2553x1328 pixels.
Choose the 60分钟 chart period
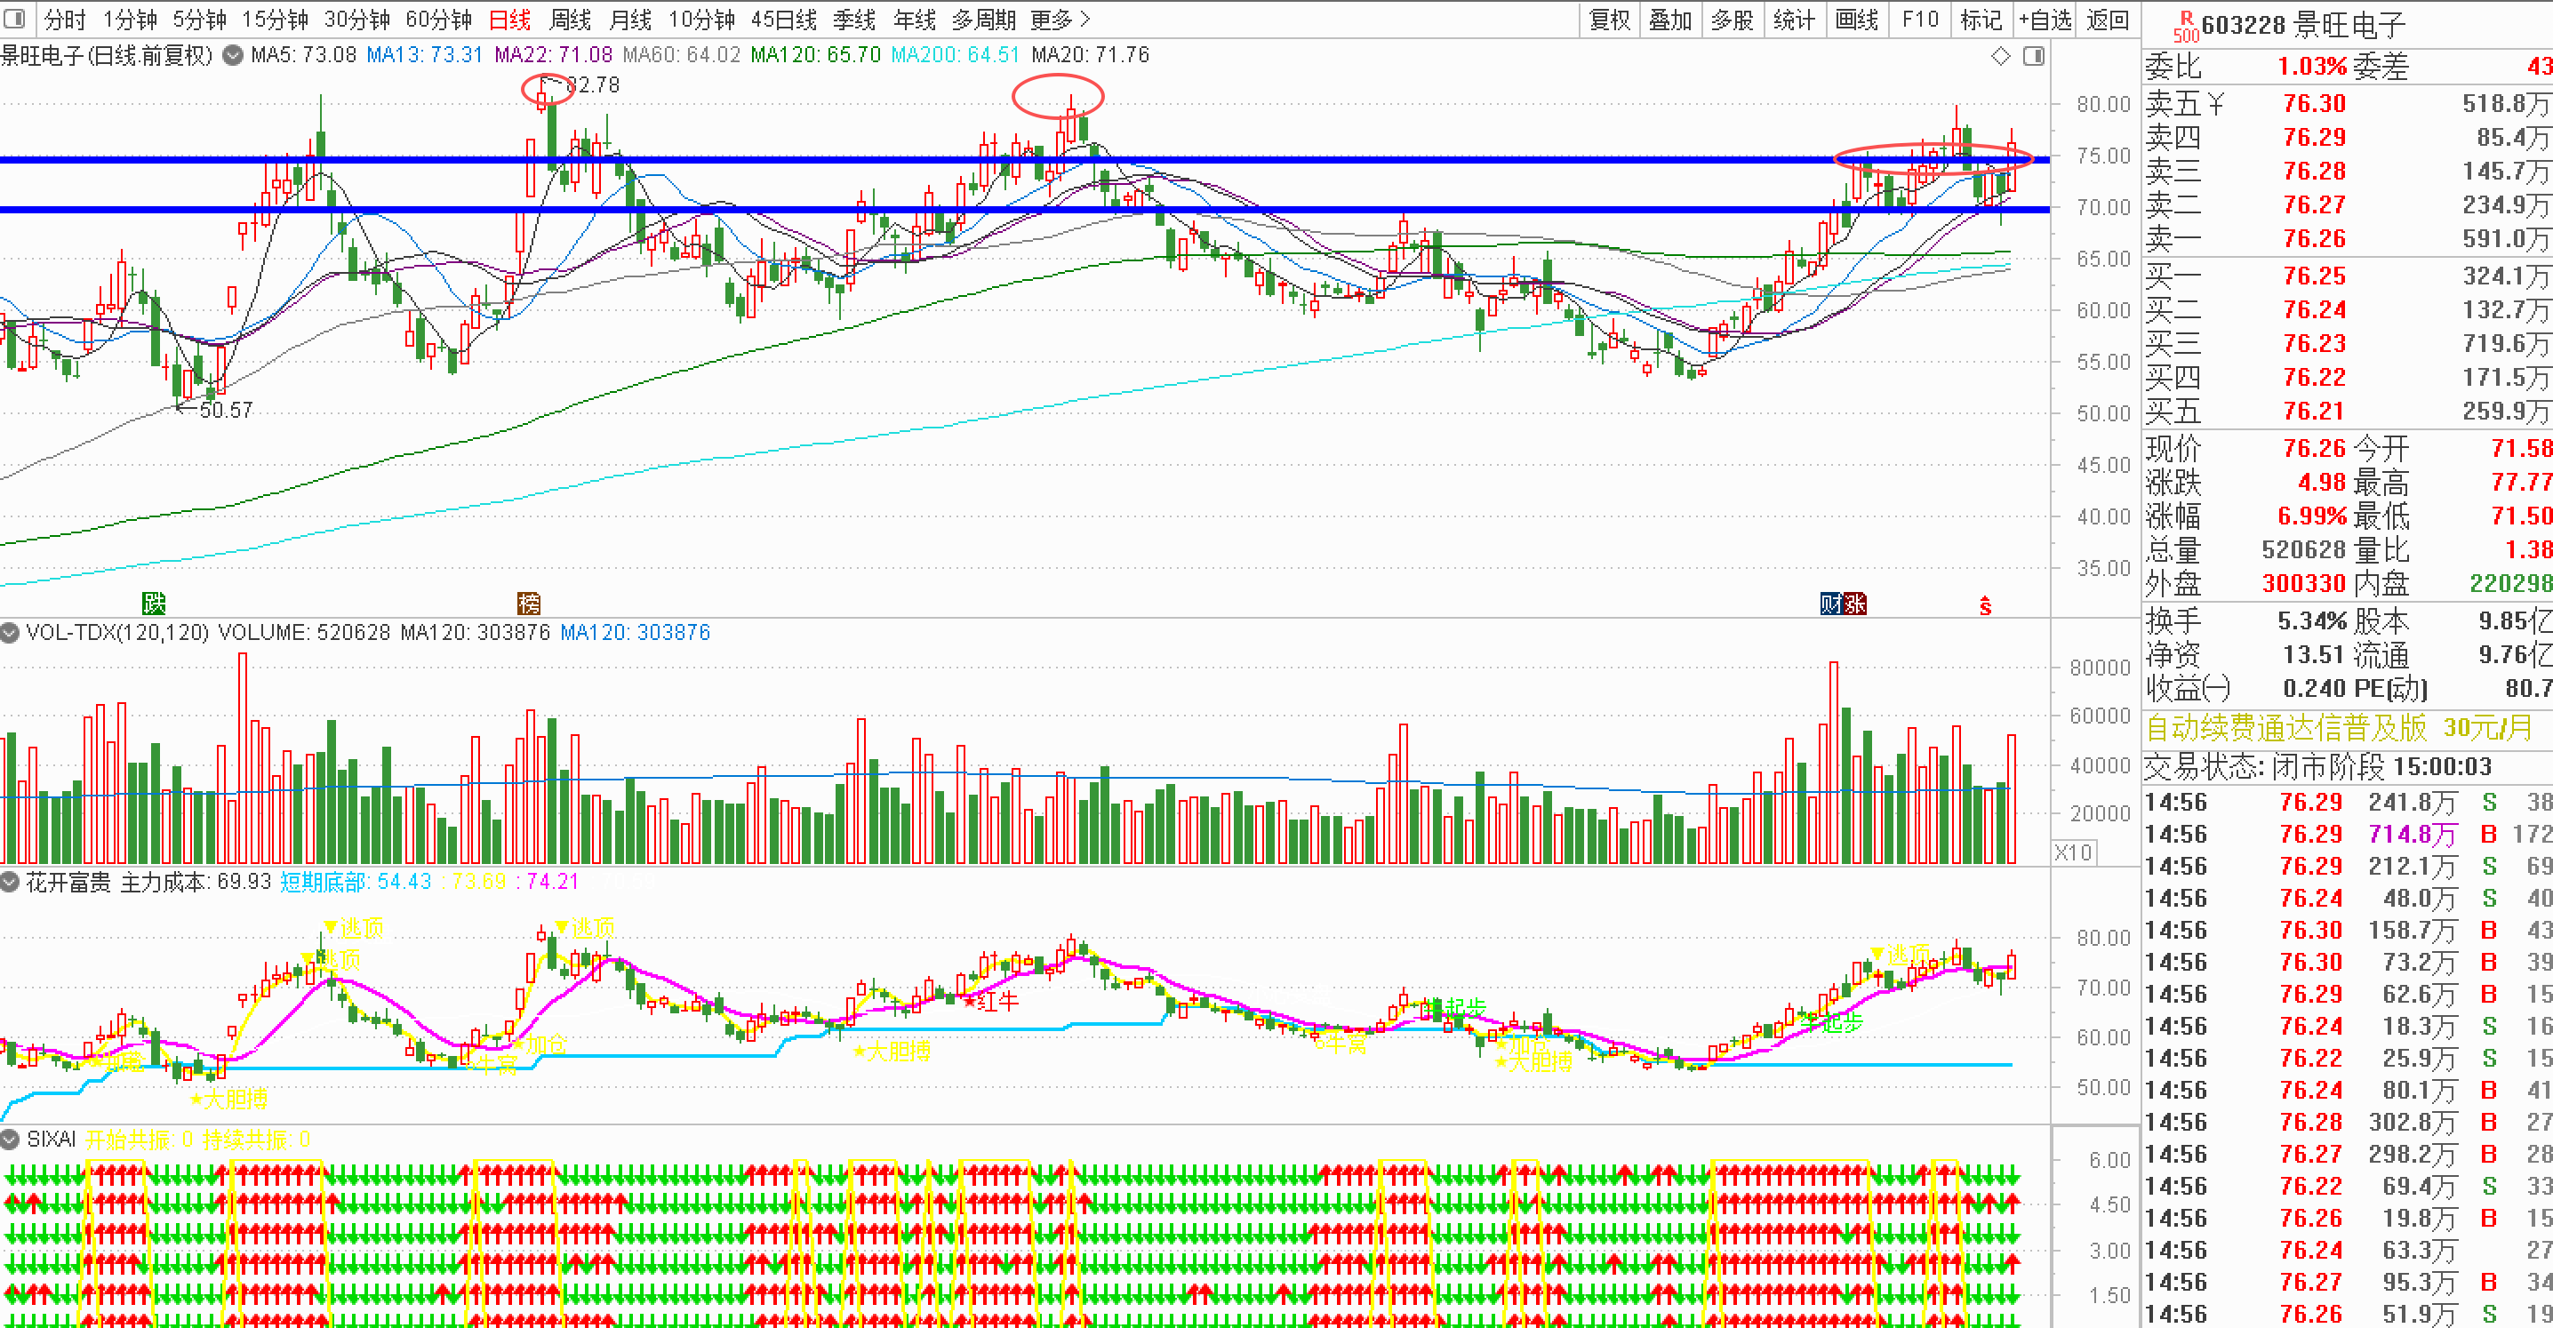pos(439,20)
